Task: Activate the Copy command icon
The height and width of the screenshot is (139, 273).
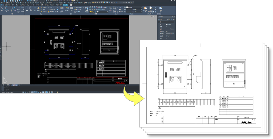Action: point(34,9)
